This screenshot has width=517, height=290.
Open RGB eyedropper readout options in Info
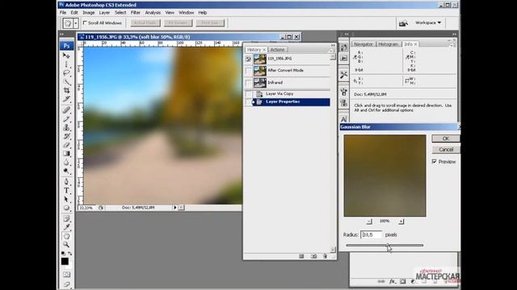click(355, 57)
